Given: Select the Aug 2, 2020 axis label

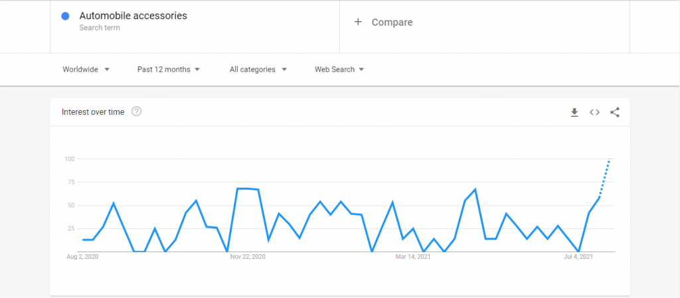Looking at the screenshot, I should coord(82,257).
